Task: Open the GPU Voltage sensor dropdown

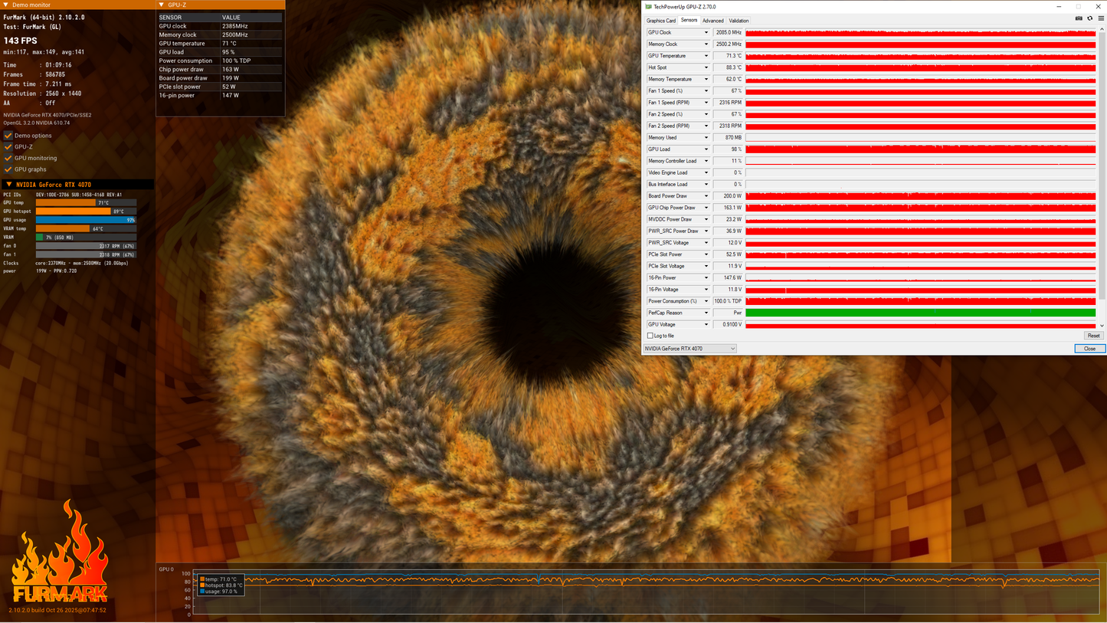Action: (706, 325)
